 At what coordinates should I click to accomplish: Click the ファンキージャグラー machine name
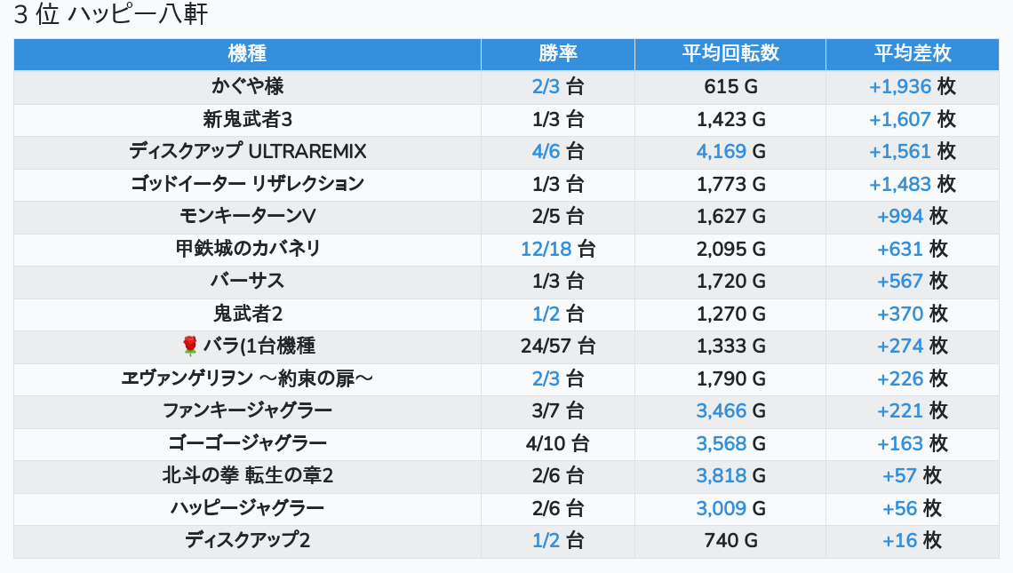pyautogui.click(x=247, y=410)
